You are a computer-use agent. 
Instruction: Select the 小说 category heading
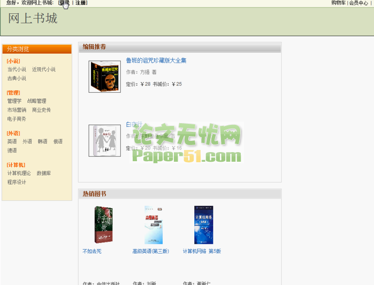click(13, 61)
